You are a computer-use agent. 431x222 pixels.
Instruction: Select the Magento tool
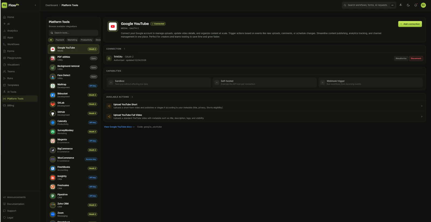pyautogui.click(x=73, y=141)
